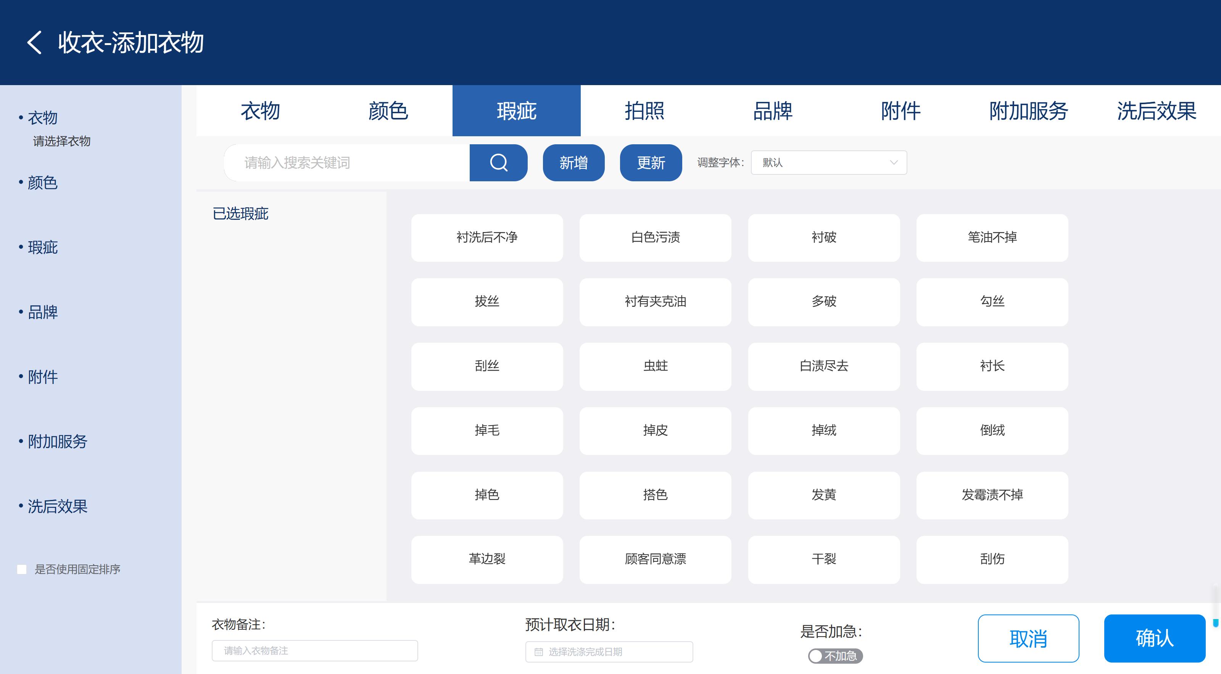
Task: Open the 洗后效果 tab
Action: point(1157,111)
